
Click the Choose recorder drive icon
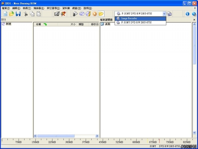pos(169,14)
